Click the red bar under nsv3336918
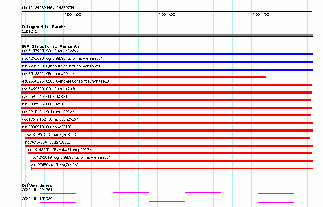This screenshot has width=323, height=207. (167, 131)
